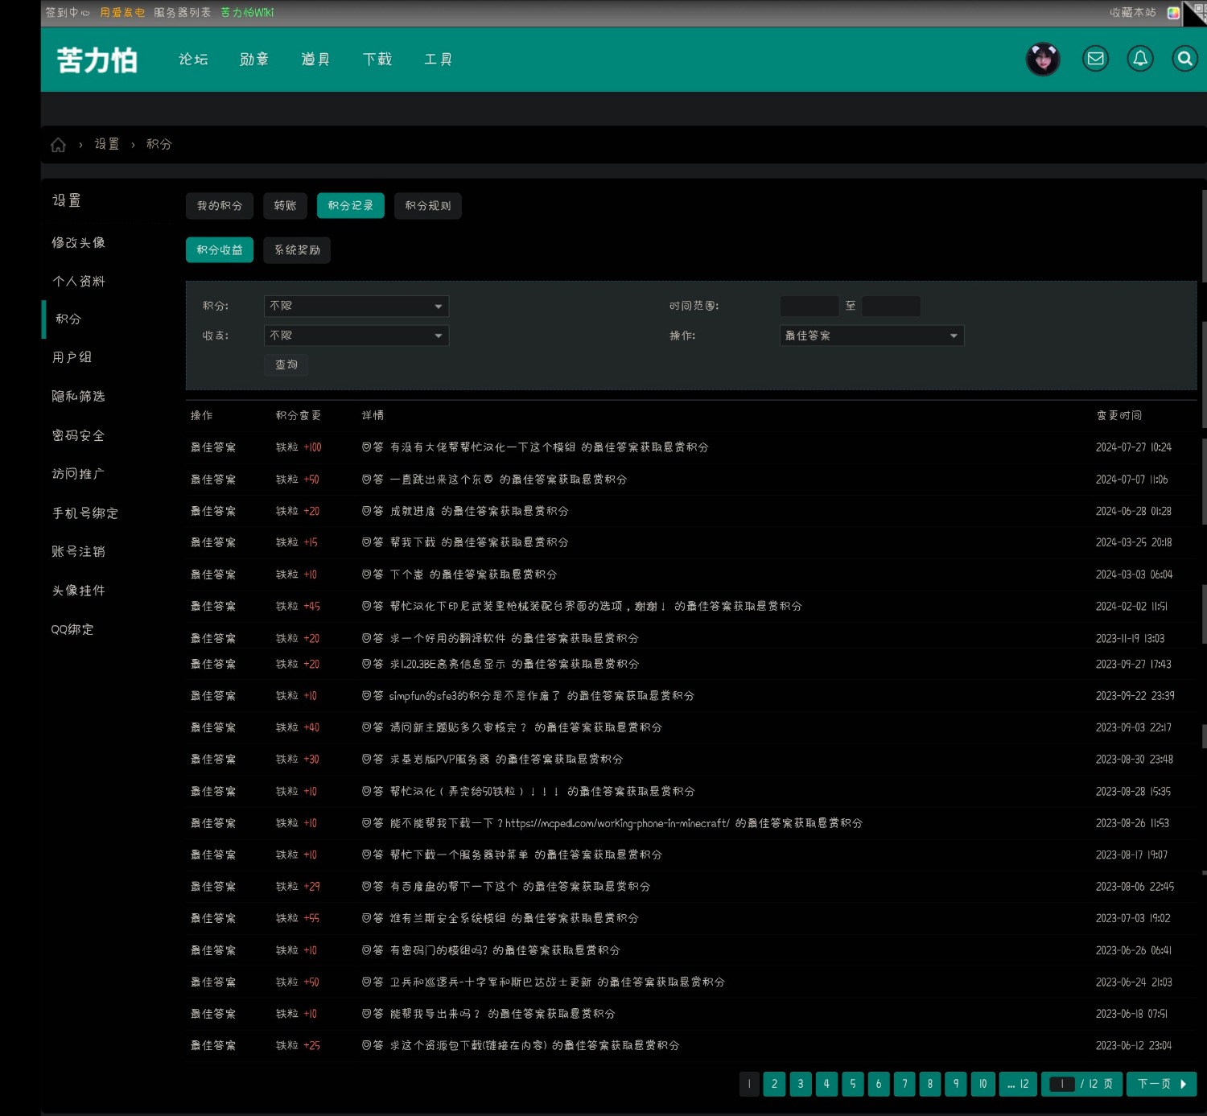Switch to the 我的积分 tab
This screenshot has width=1207, height=1116.
tap(220, 206)
